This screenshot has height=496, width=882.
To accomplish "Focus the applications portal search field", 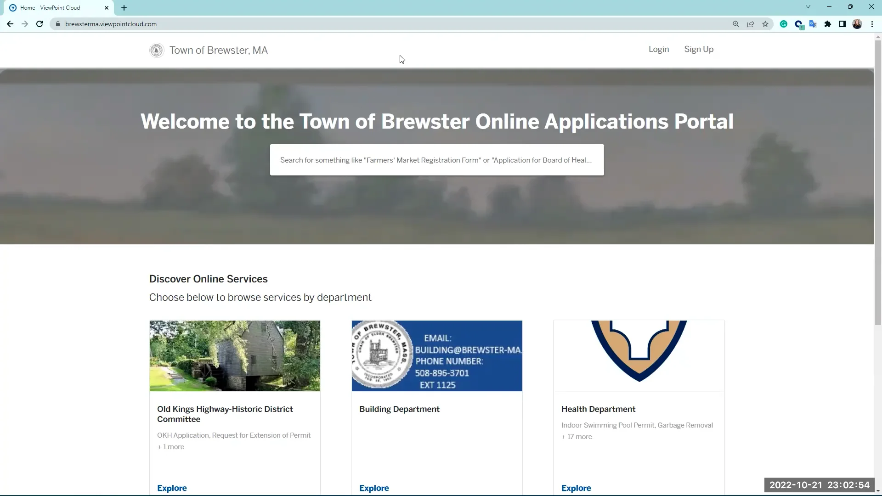I will tap(436, 160).
